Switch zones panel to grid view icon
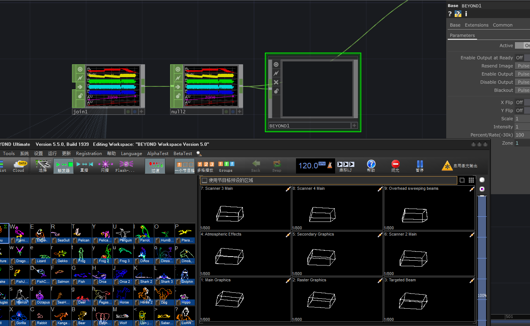The height and width of the screenshot is (326, 530). pos(471,180)
